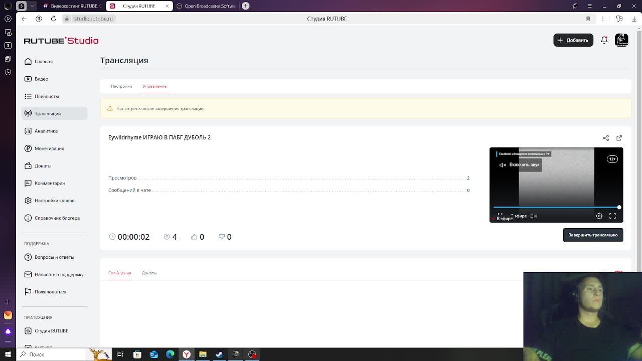Open the channel avatar menu

621,40
